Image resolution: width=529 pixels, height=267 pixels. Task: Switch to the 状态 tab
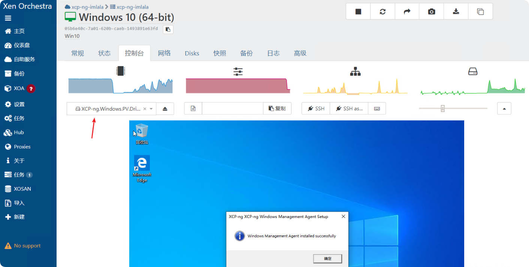(x=105, y=53)
